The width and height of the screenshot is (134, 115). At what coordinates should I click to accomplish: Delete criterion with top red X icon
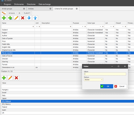[x=23, y=18]
